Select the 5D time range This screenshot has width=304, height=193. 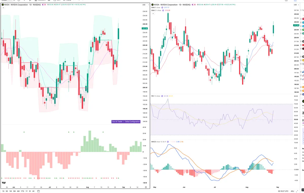pos(7,191)
